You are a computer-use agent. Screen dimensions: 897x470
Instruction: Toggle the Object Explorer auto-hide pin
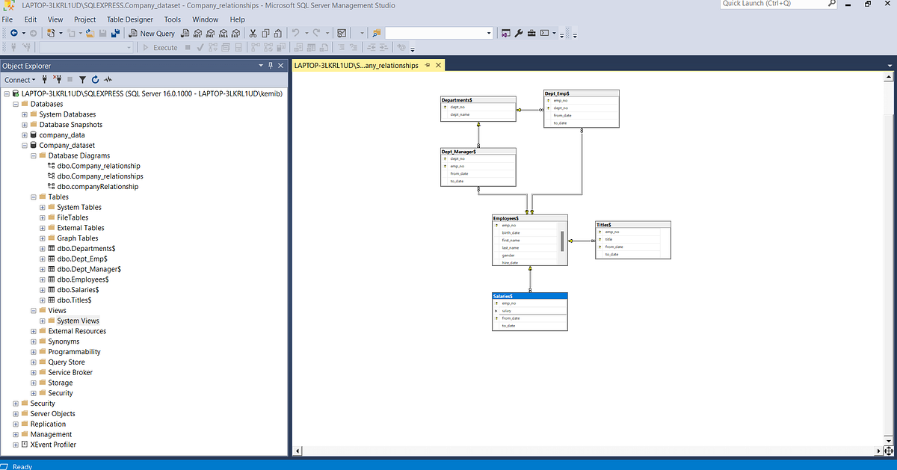tap(270, 65)
